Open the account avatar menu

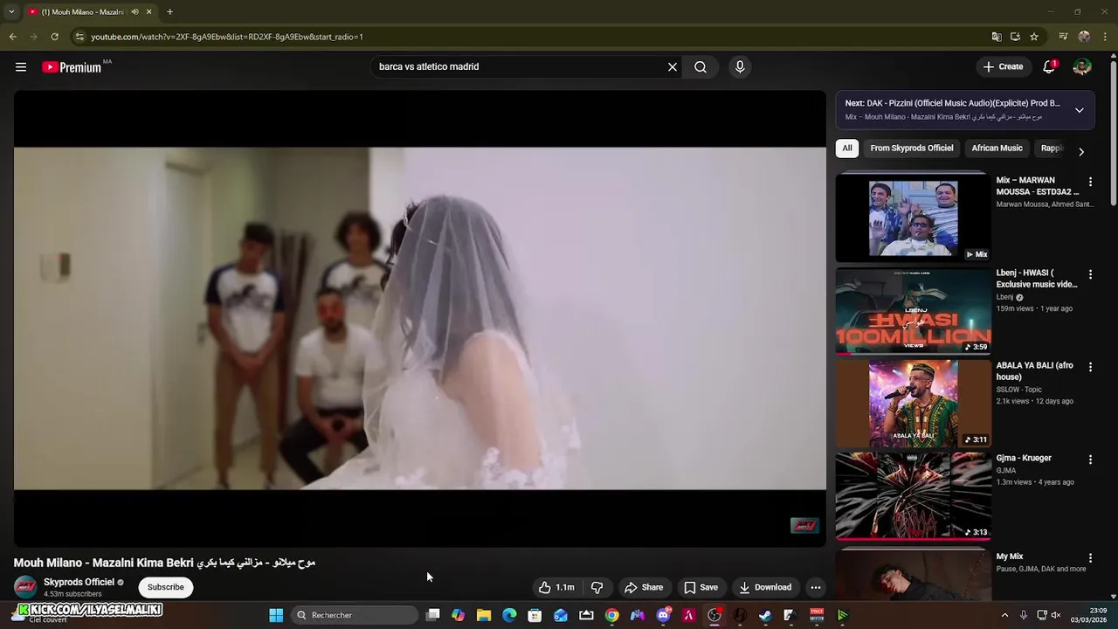tap(1082, 66)
